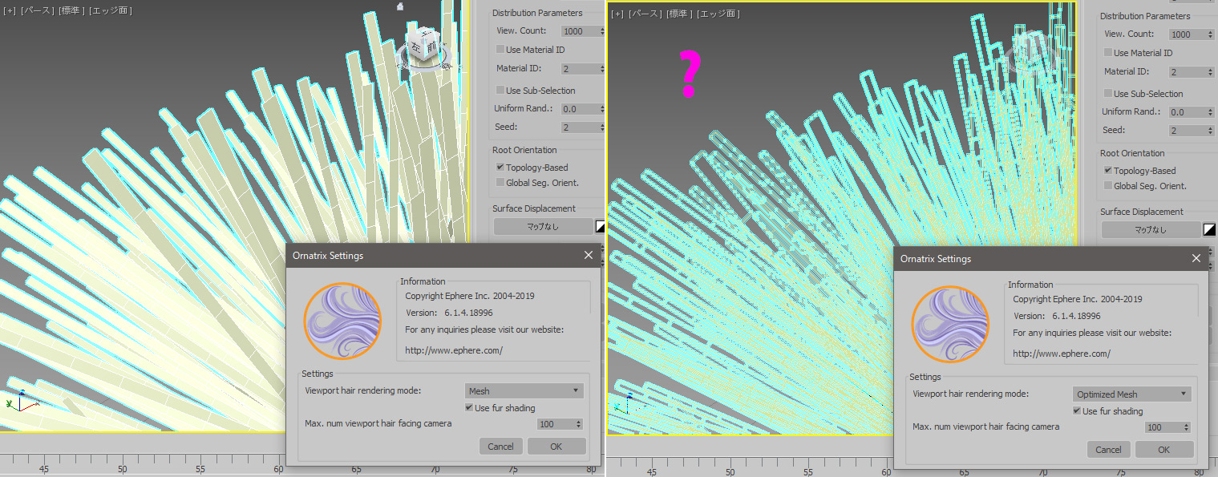Click View. Count spinner arrows in left panel
Viewport: 1218px width, 477px height.
(x=602, y=31)
